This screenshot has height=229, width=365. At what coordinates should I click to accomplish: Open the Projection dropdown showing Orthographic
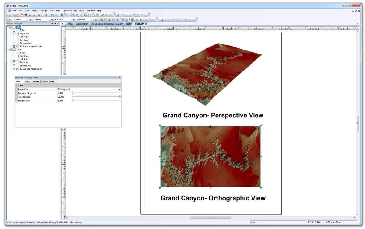(x=120, y=89)
